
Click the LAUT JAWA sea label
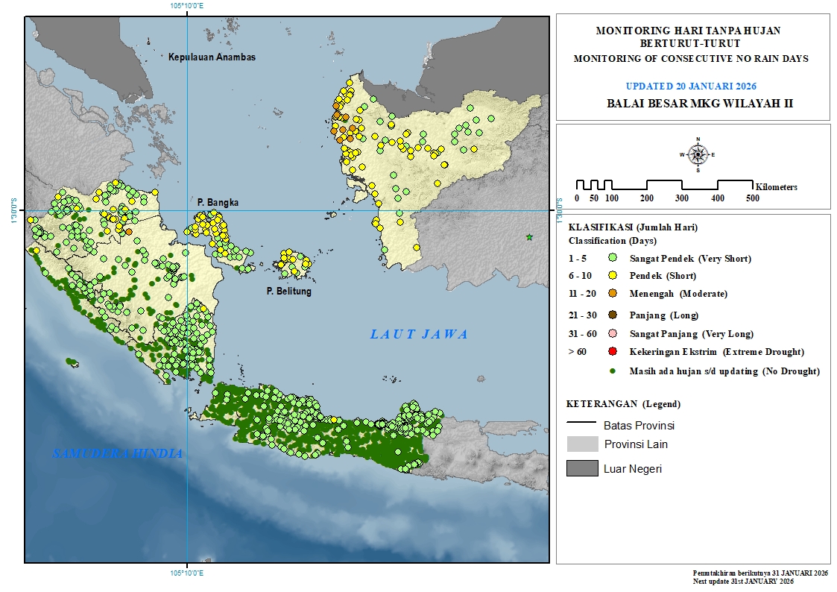(419, 335)
